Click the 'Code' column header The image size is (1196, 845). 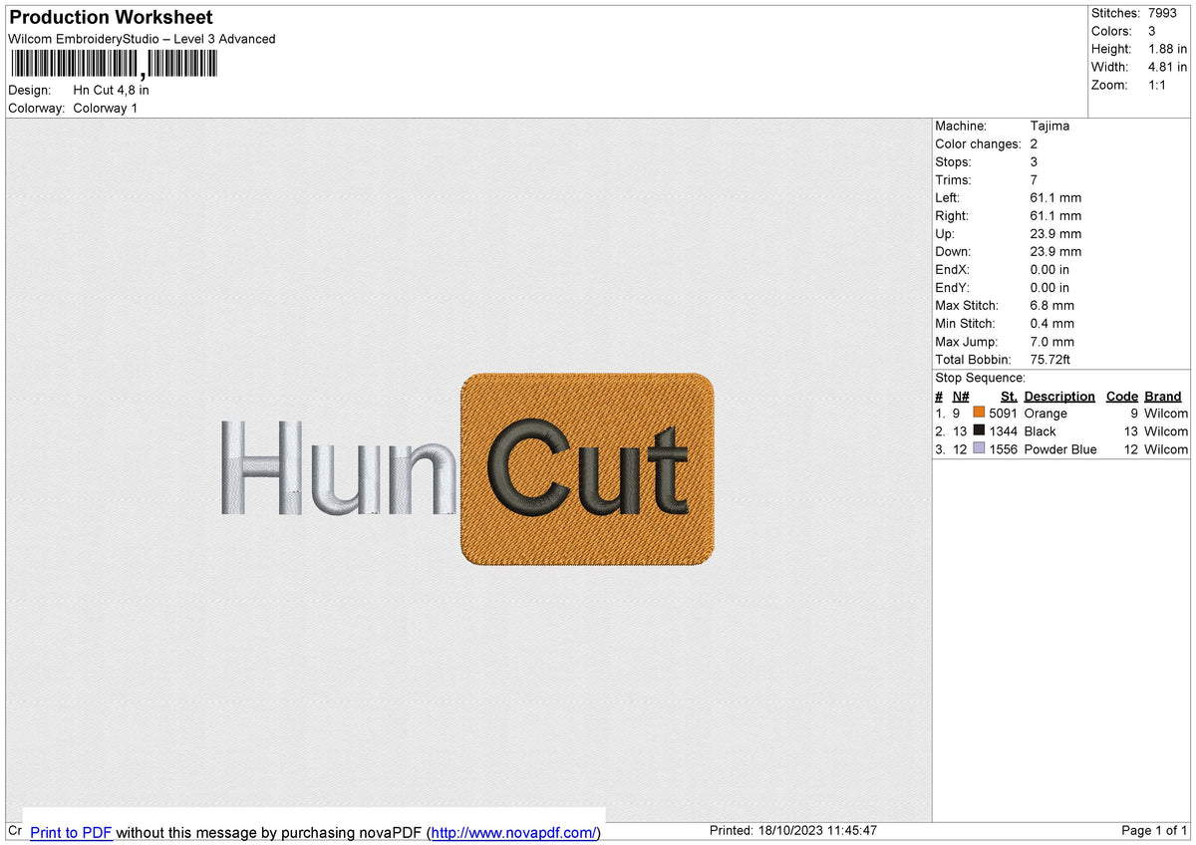[1122, 396]
